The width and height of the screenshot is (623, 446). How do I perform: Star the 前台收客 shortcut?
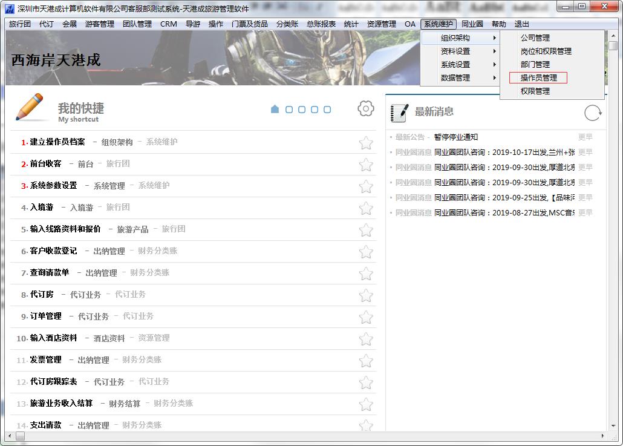coord(365,165)
